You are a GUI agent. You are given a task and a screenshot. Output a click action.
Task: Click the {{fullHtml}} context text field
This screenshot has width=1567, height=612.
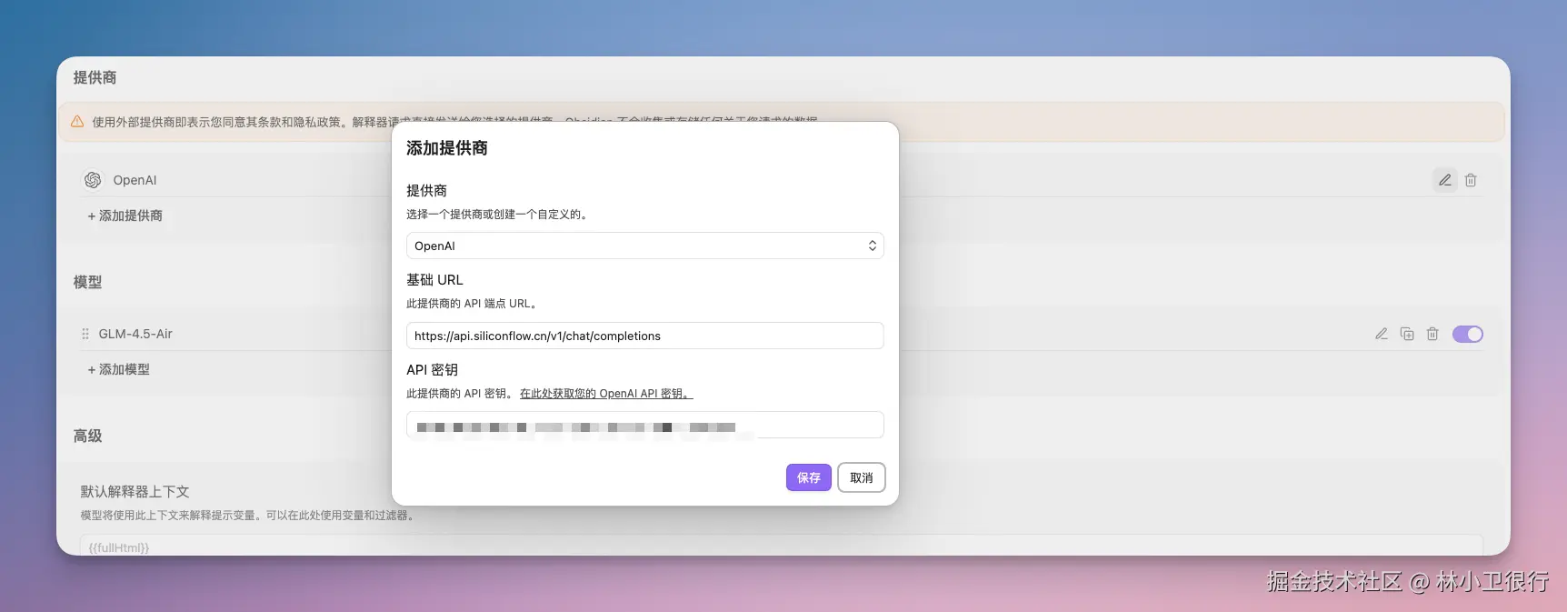(x=782, y=546)
